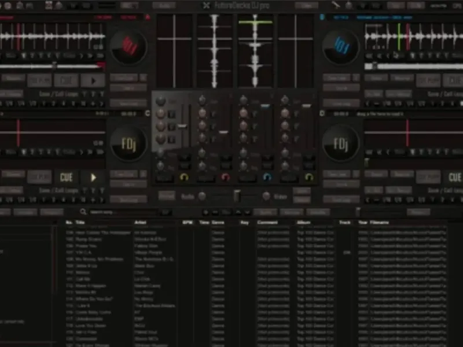Screen dimensions: 463x347
Task: Click the Year column header
Action: pyautogui.click(x=363, y=222)
